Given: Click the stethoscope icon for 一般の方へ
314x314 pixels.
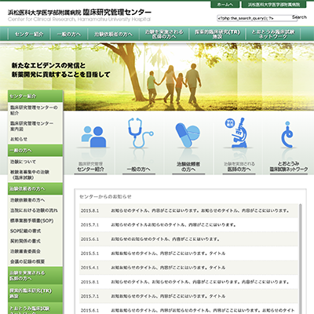Looking at the screenshot, I should click(x=140, y=133).
